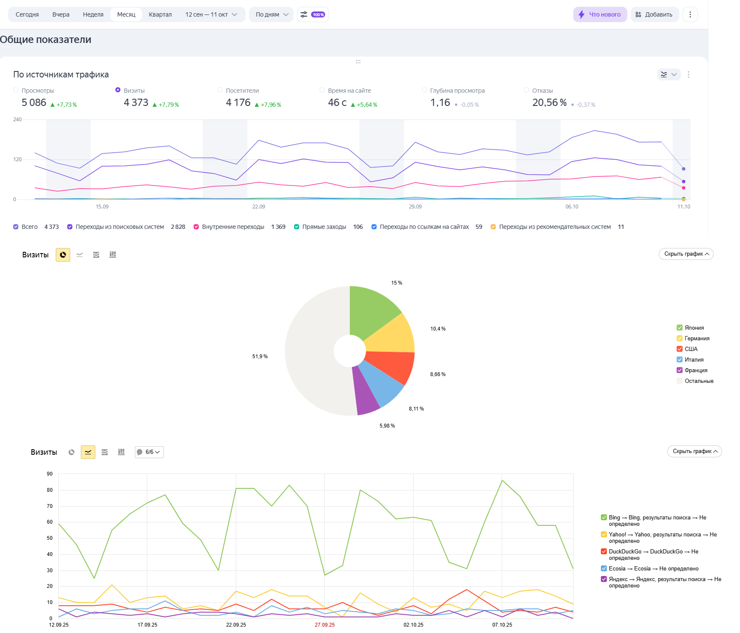The image size is (740, 633).
Task: Open the 6/6 series selector dropdown
Action: 149,452
